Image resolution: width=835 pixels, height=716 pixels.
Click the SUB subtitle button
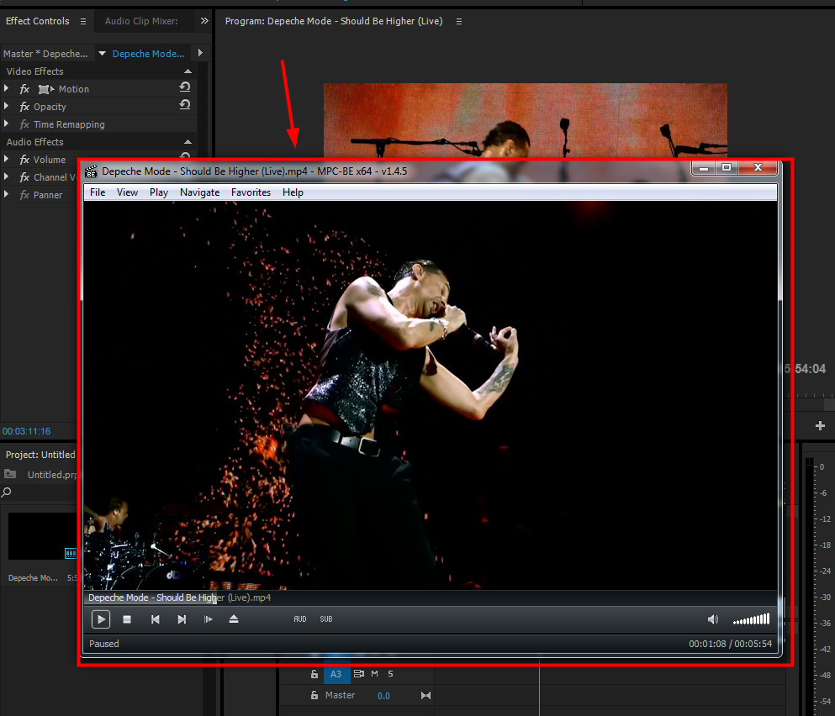tap(325, 619)
